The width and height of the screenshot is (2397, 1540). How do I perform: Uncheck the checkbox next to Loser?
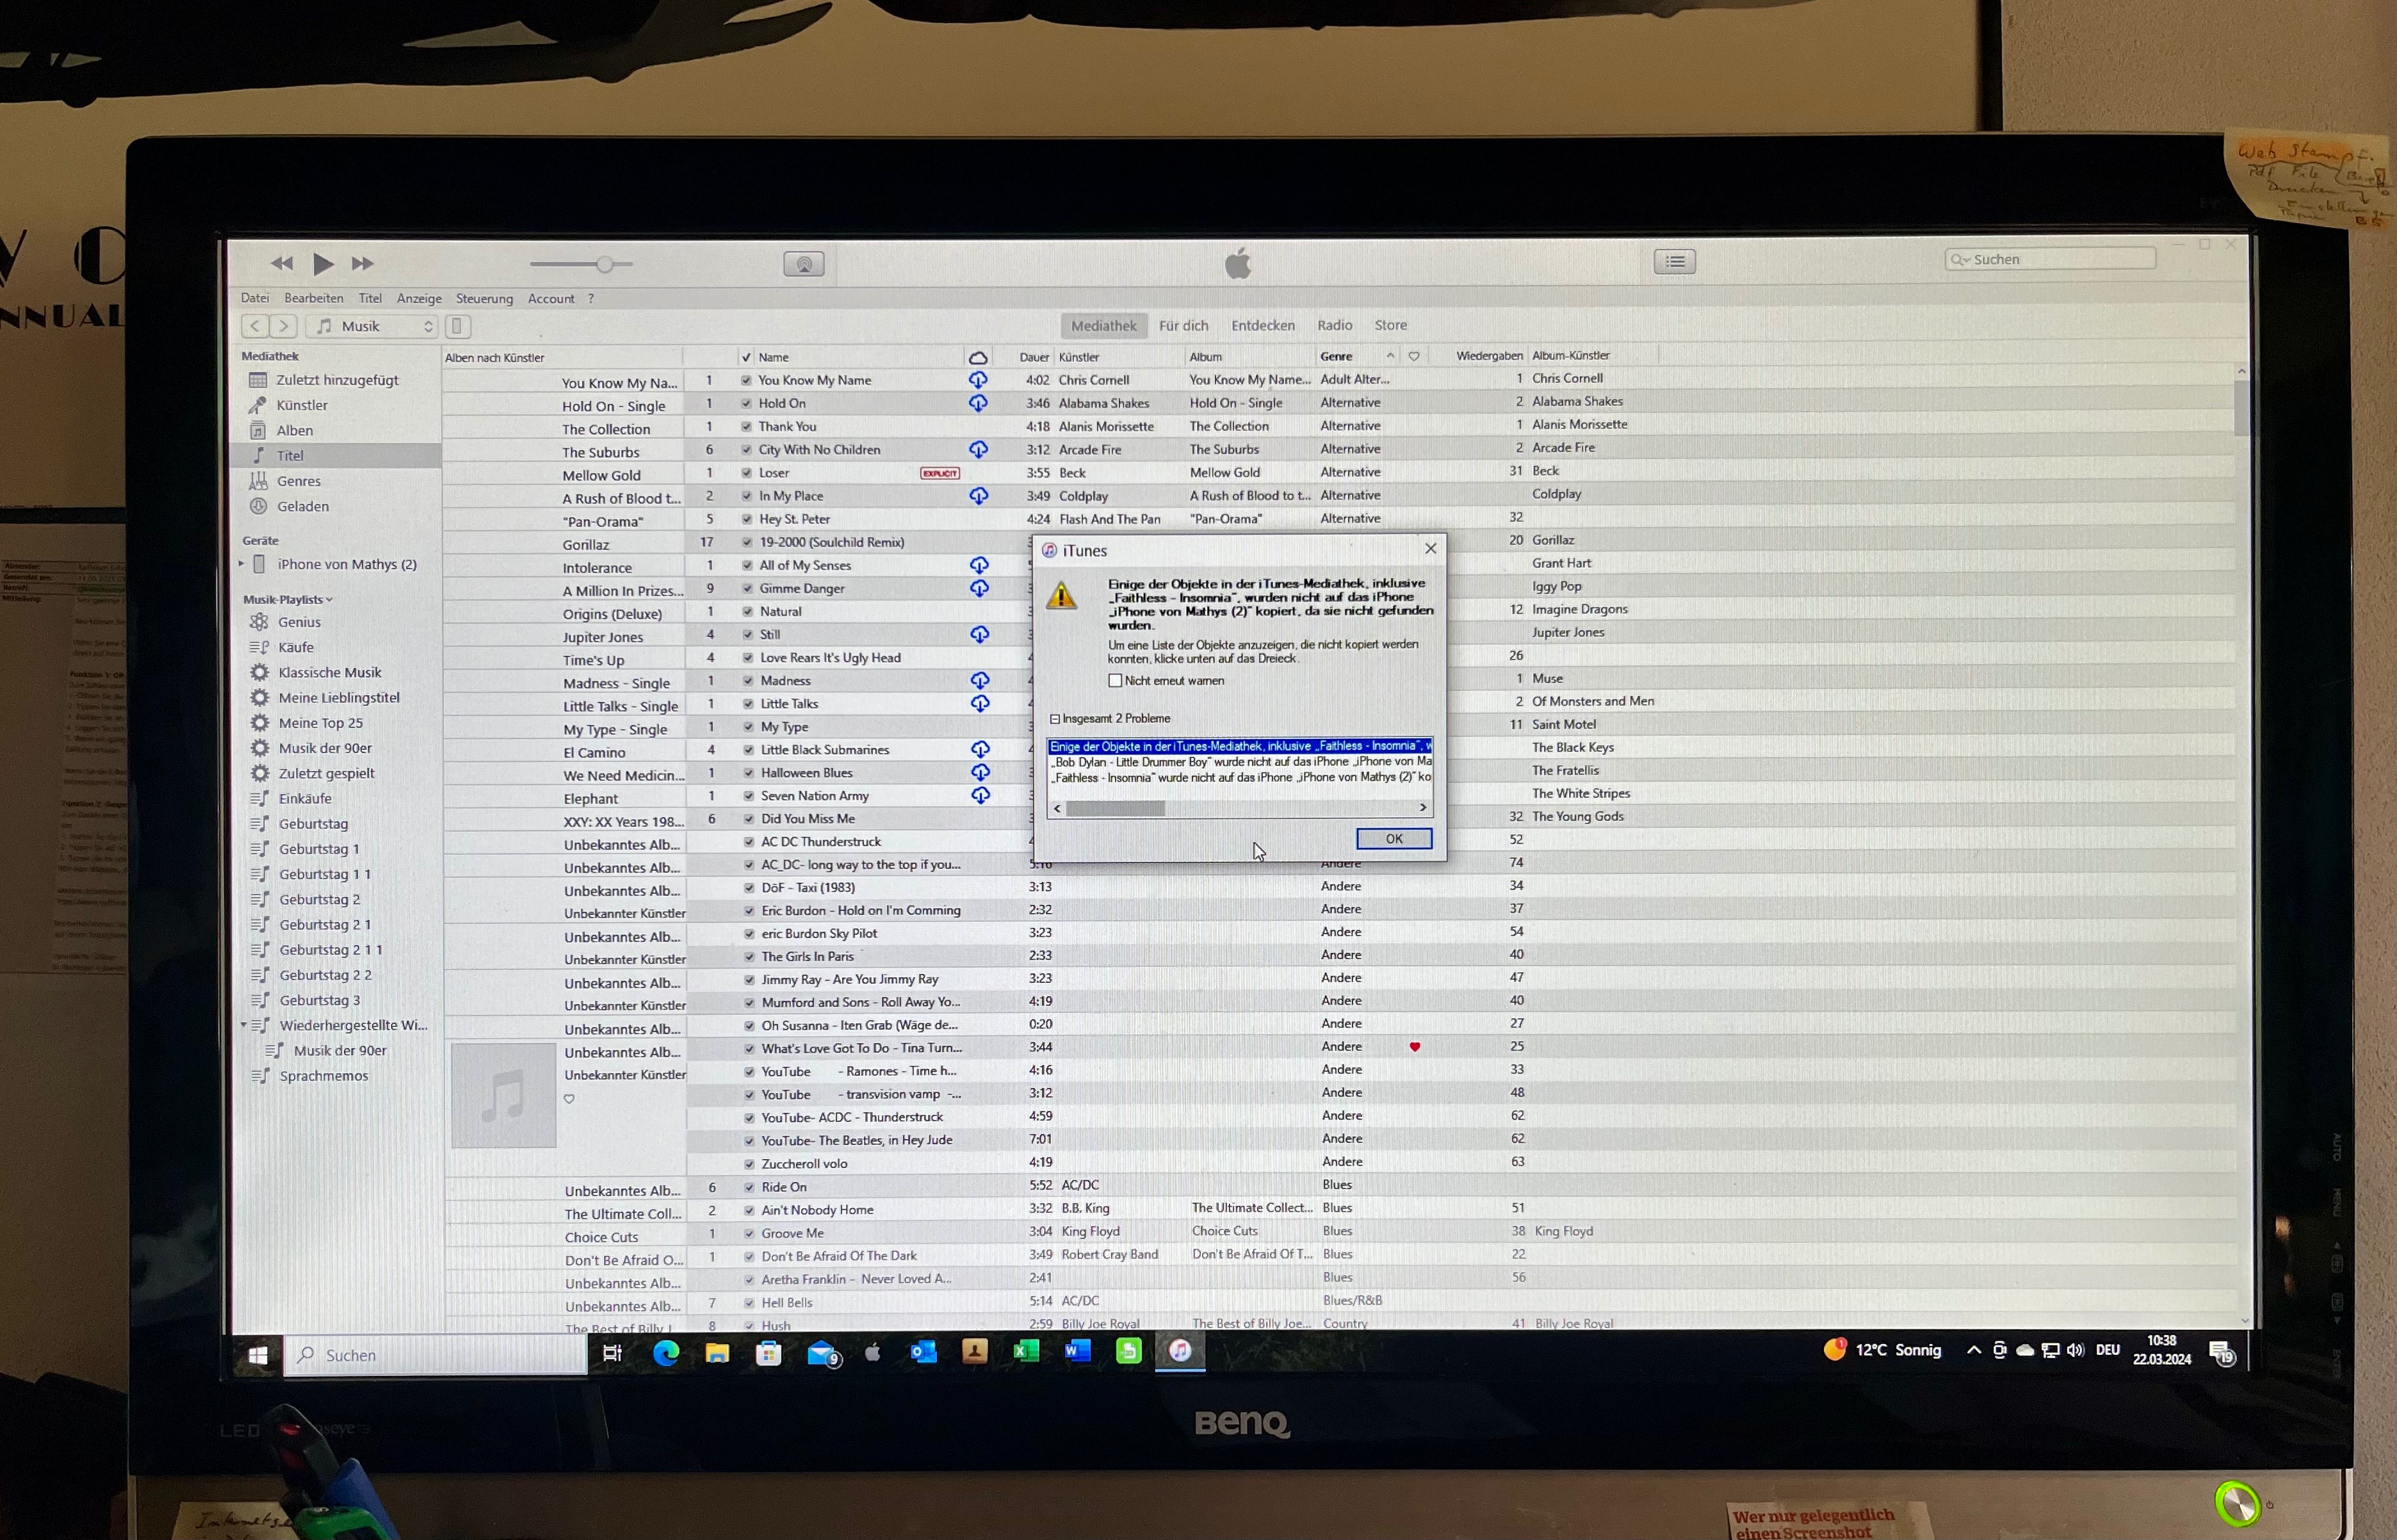[746, 473]
